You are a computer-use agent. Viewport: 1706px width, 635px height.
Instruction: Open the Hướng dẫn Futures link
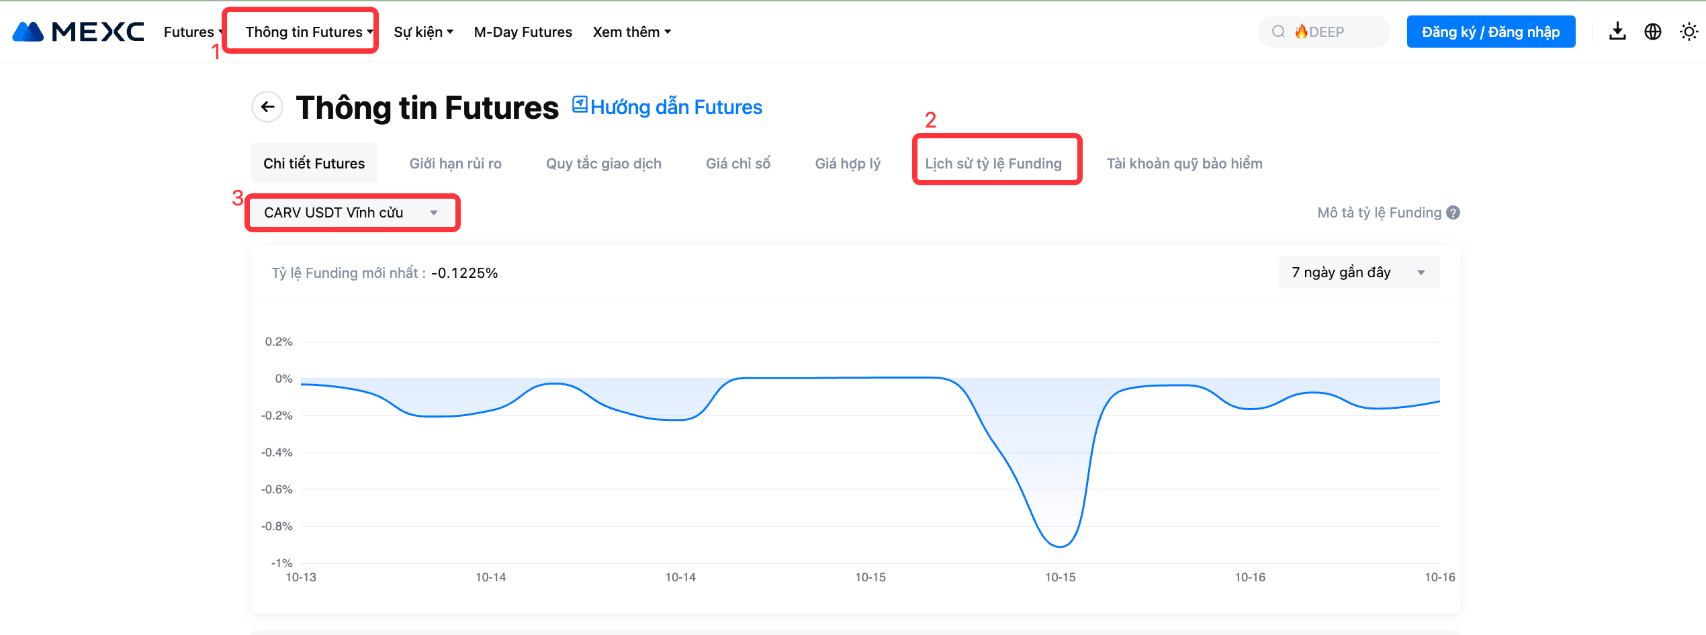coord(676,107)
